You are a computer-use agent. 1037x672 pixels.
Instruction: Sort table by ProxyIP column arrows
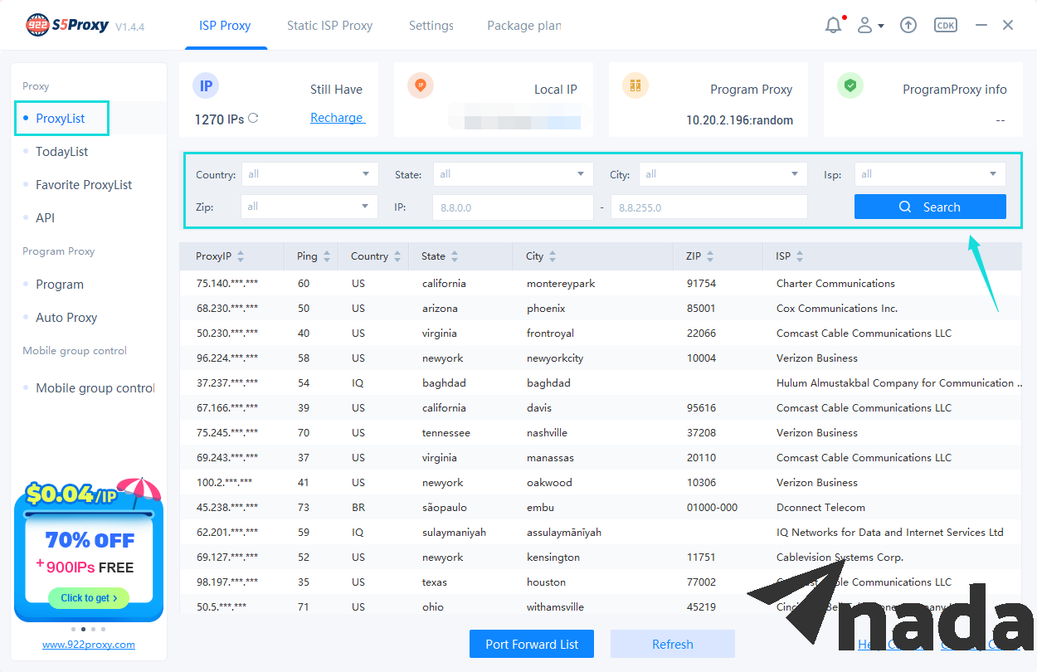point(241,257)
